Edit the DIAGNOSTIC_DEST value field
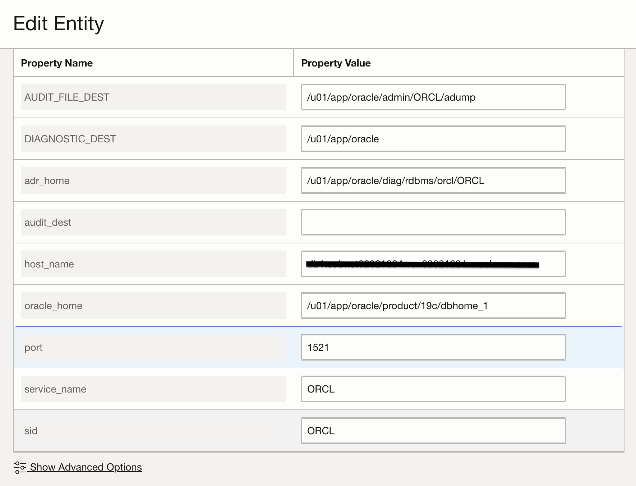Screen dimensions: 636x486 point(433,139)
